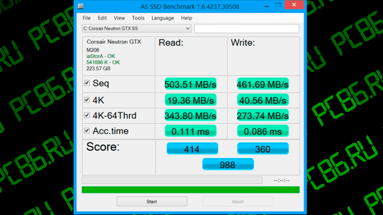
Task: Click read access time 0.111 ms
Action: [x=190, y=131]
